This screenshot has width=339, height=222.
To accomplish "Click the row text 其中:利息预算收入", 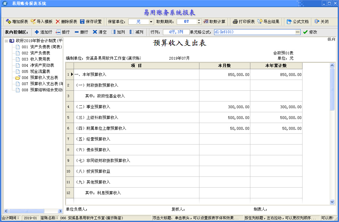I will click(103, 193).
